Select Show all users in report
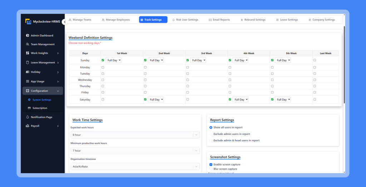This screenshot has height=187, width=366. pos(211,127)
